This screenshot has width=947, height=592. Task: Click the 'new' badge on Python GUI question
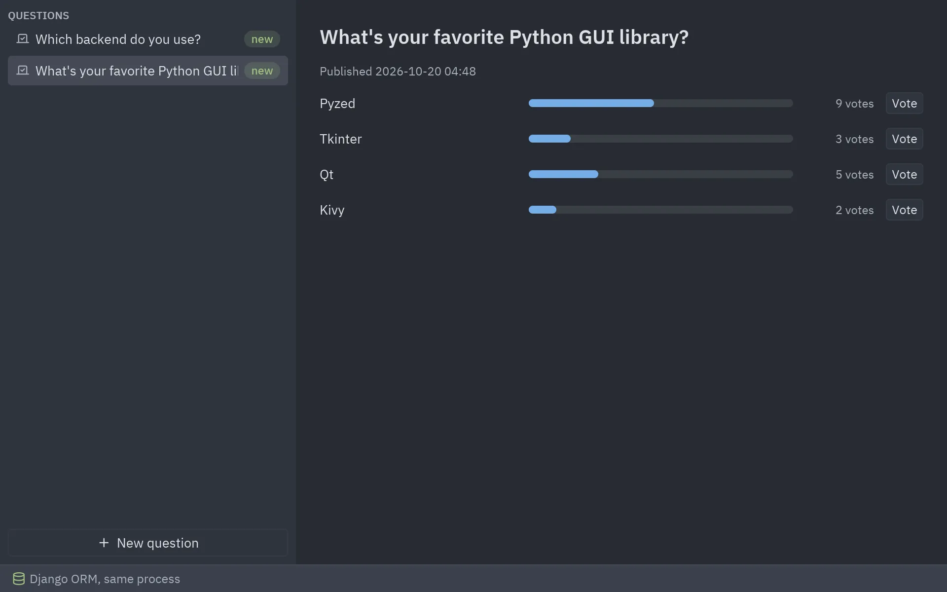[262, 71]
